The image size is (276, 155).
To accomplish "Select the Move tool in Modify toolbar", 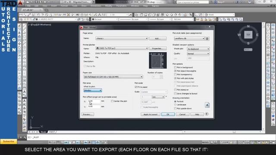I will [x=19, y=44].
